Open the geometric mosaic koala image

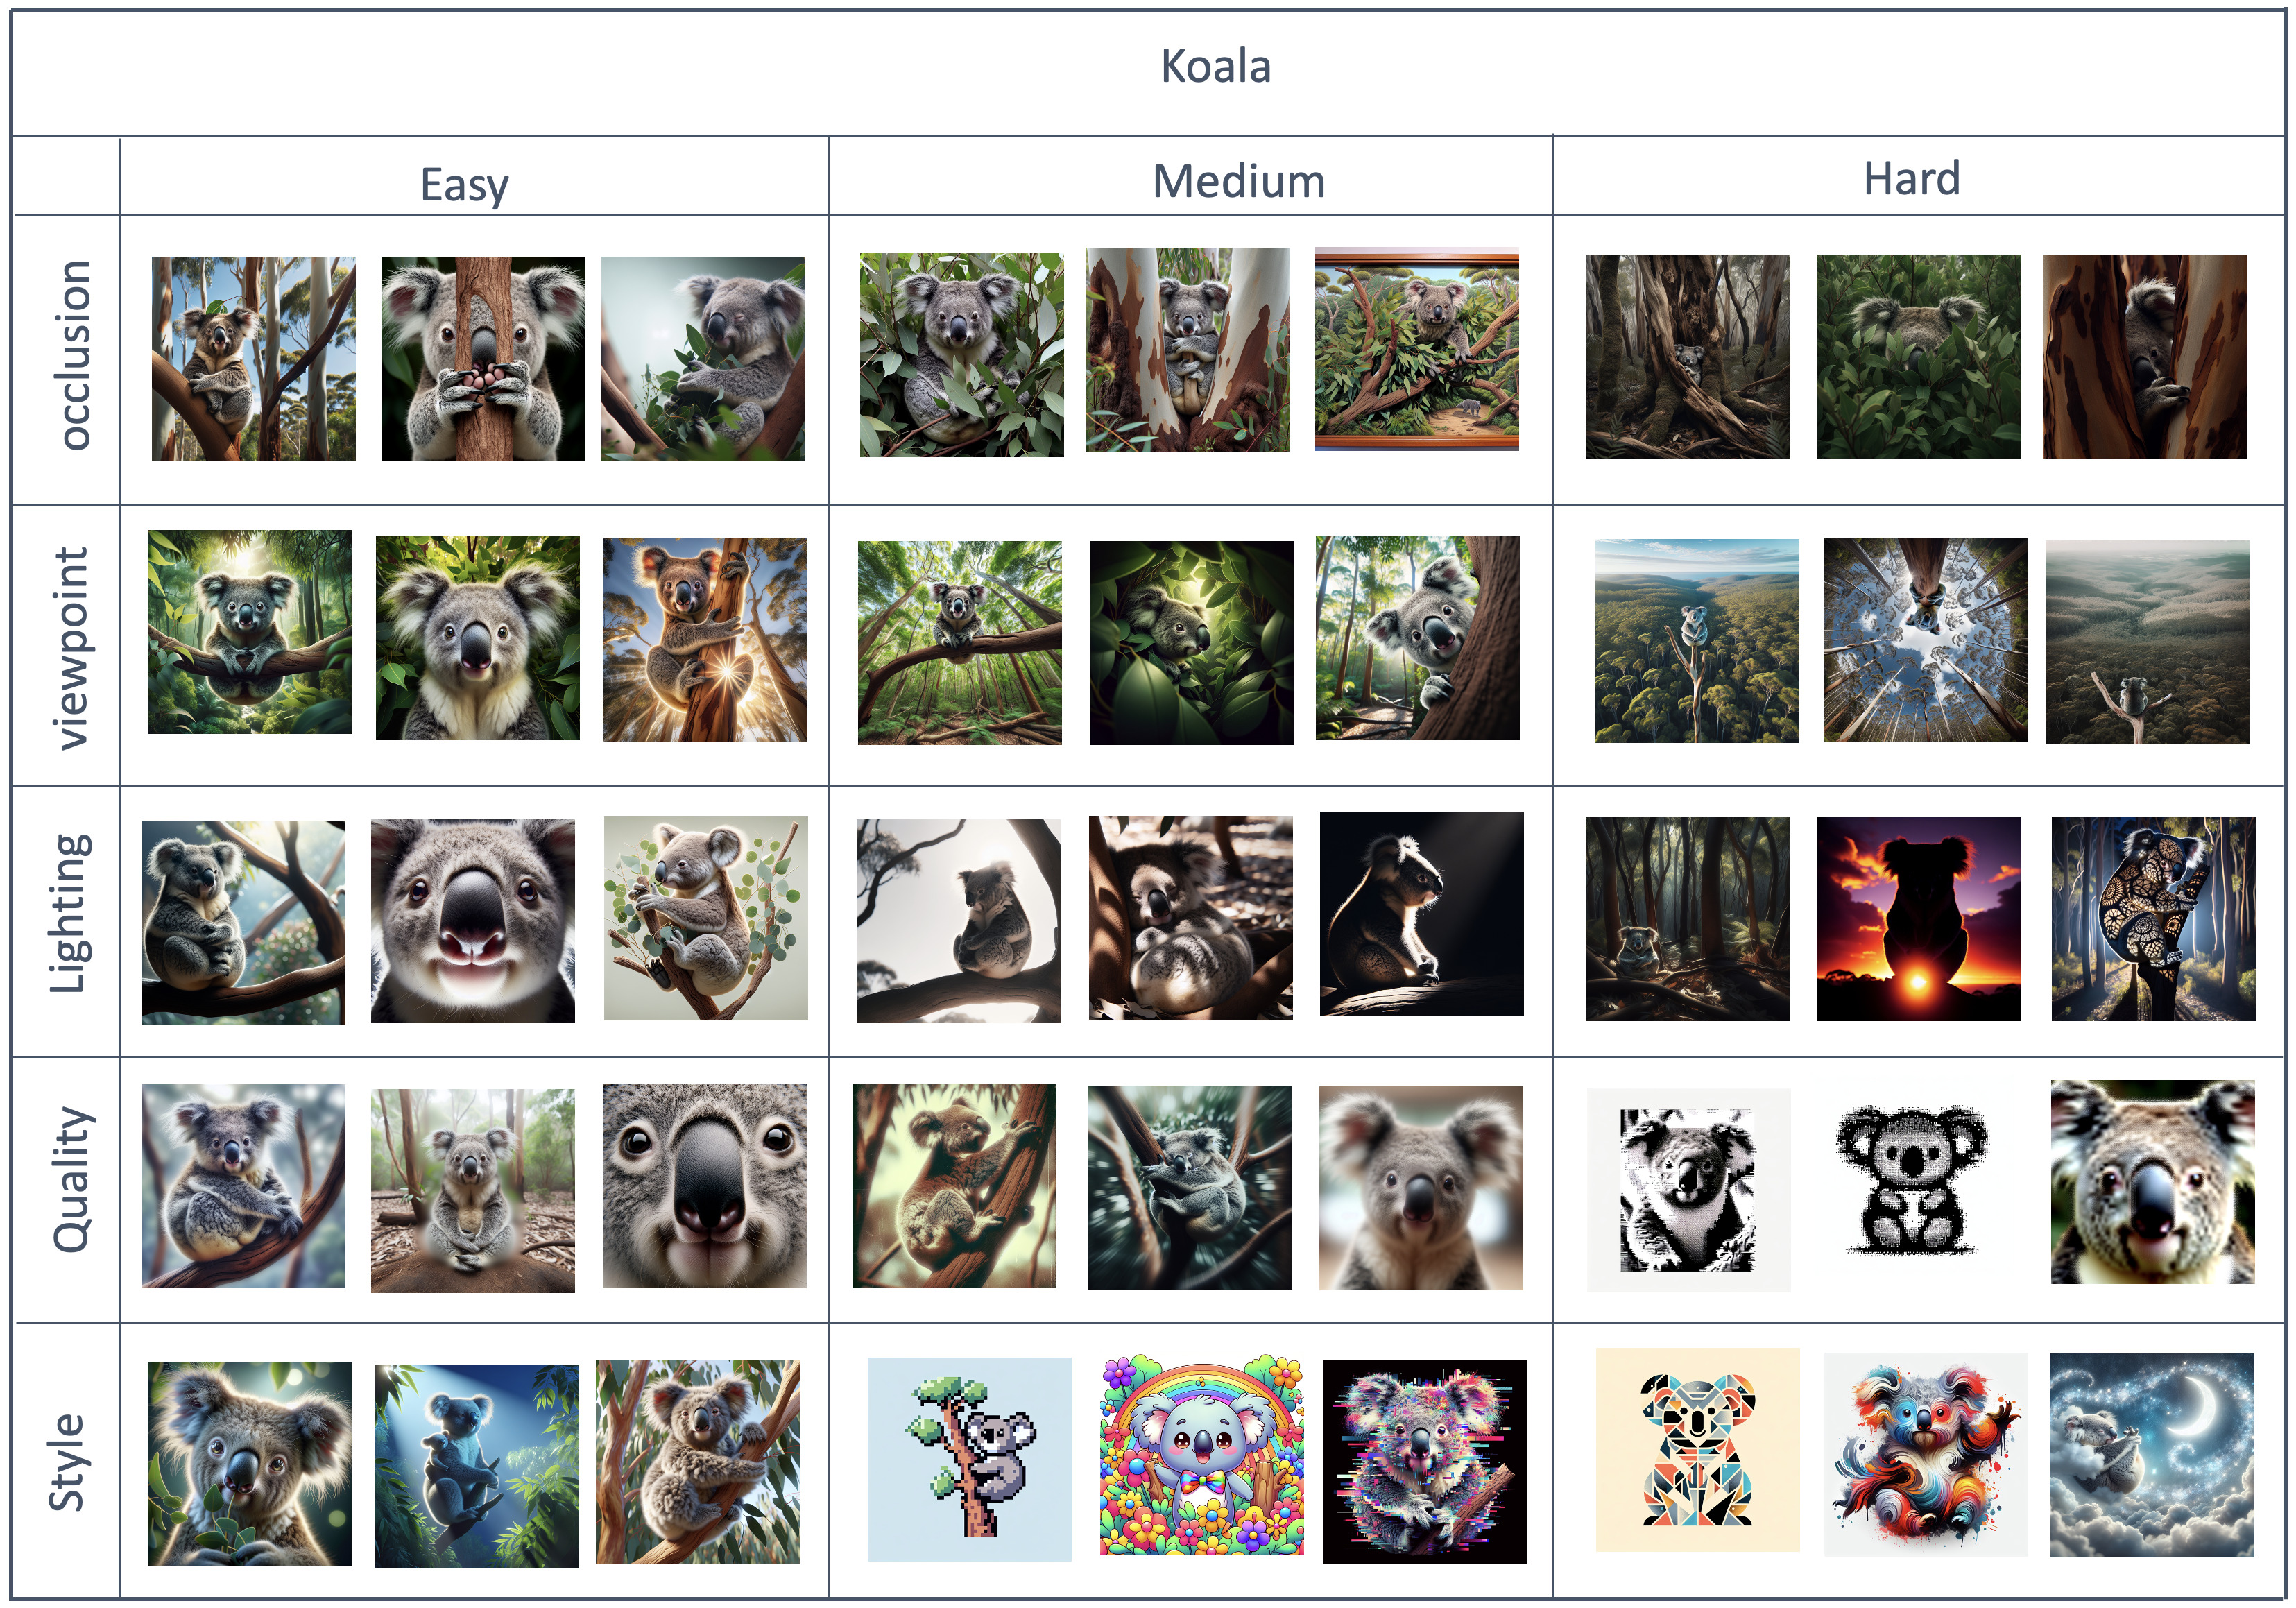(1697, 1450)
